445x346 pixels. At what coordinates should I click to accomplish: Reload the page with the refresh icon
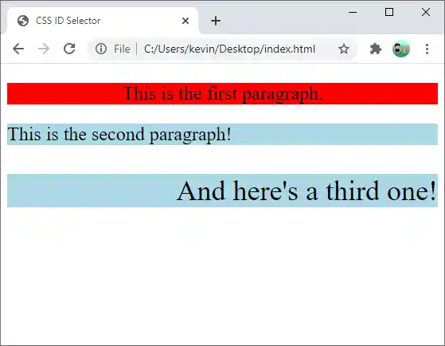(69, 49)
